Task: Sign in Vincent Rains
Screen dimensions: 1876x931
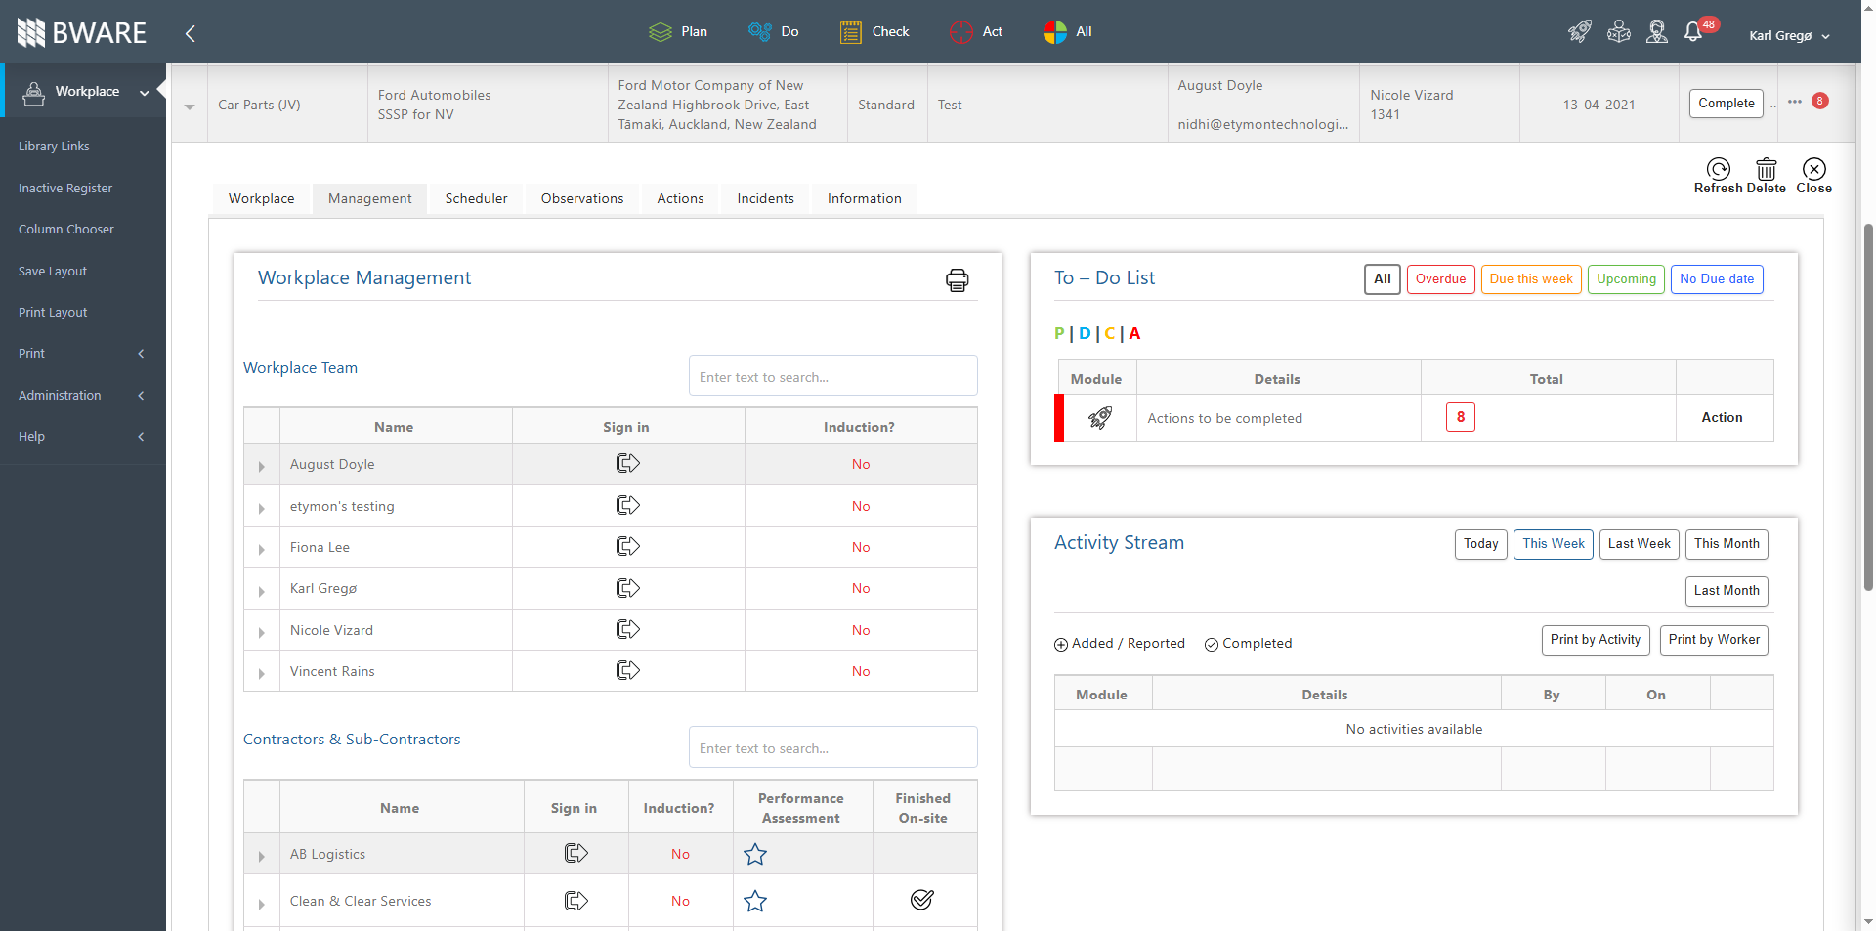Action: coord(628,671)
